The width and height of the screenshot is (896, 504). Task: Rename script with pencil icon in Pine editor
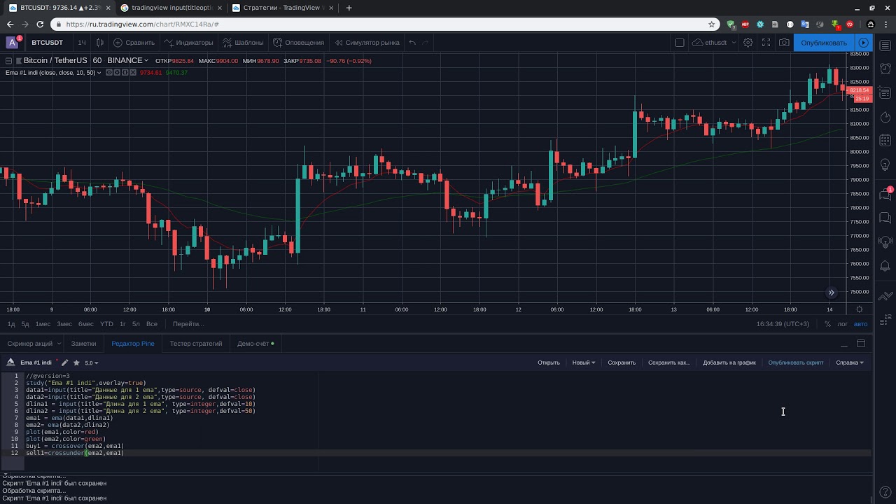65,363
